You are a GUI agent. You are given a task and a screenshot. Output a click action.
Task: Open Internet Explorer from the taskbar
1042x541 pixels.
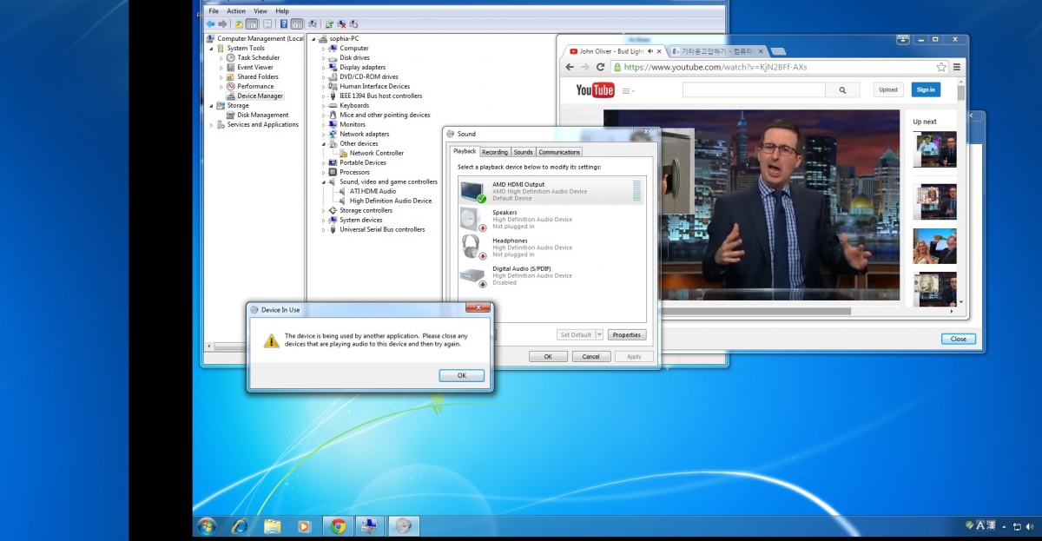tap(240, 526)
